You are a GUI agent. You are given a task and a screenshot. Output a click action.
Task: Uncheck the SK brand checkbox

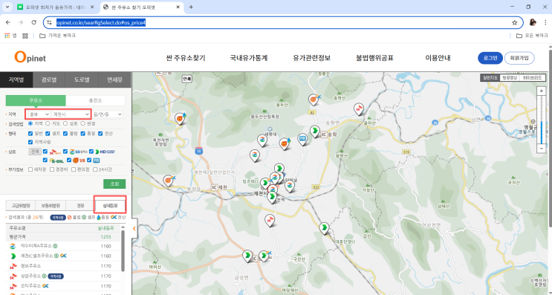point(45,152)
